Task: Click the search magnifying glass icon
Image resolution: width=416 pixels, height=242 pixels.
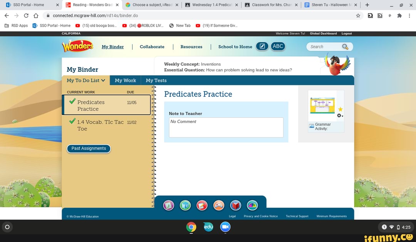Action: click(345, 47)
